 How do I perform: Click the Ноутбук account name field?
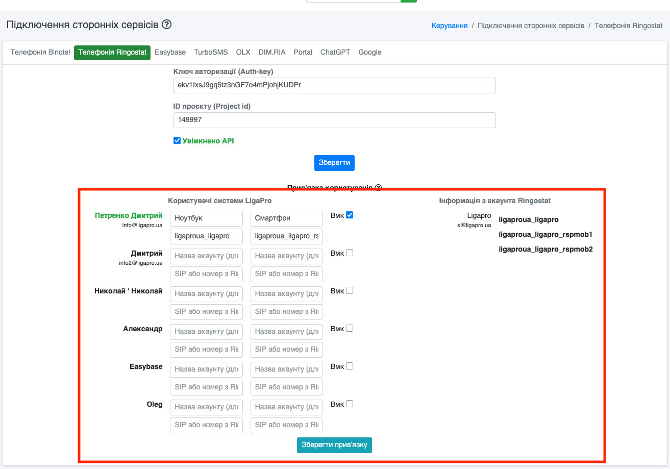point(206,218)
